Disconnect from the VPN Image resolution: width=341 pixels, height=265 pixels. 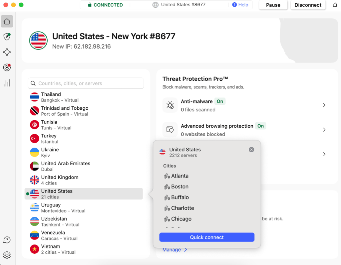point(308,5)
